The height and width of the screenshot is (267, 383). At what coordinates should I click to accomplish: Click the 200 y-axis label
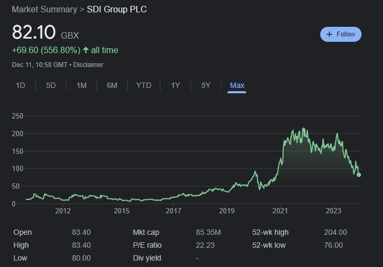pos(18,133)
